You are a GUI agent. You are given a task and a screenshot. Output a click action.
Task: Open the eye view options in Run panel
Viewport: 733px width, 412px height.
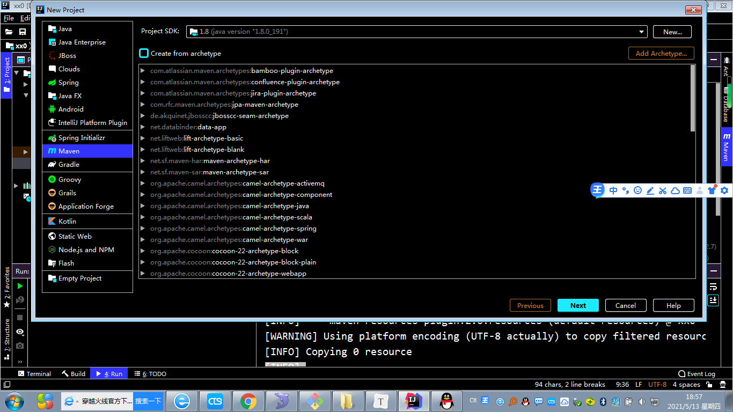coord(20,332)
